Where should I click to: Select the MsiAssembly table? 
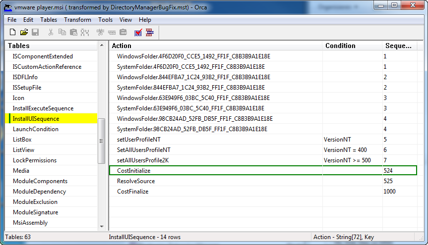pos(30,223)
